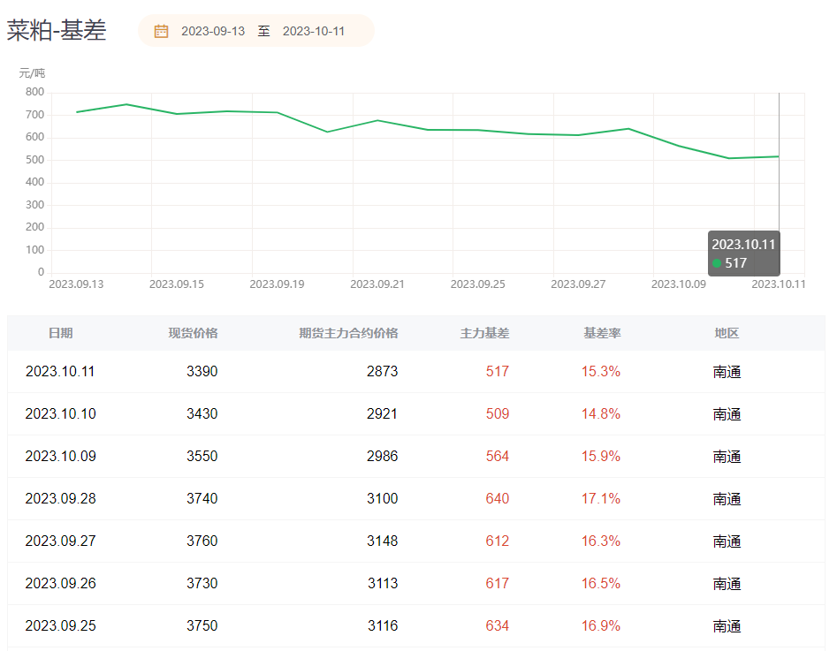Select basis rate 16.9%
This screenshot has height=651, width=837.
(600, 625)
